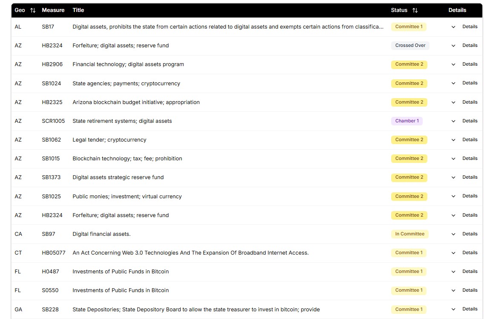Click the Details column header
The width and height of the screenshot is (490, 319).
pos(457,10)
